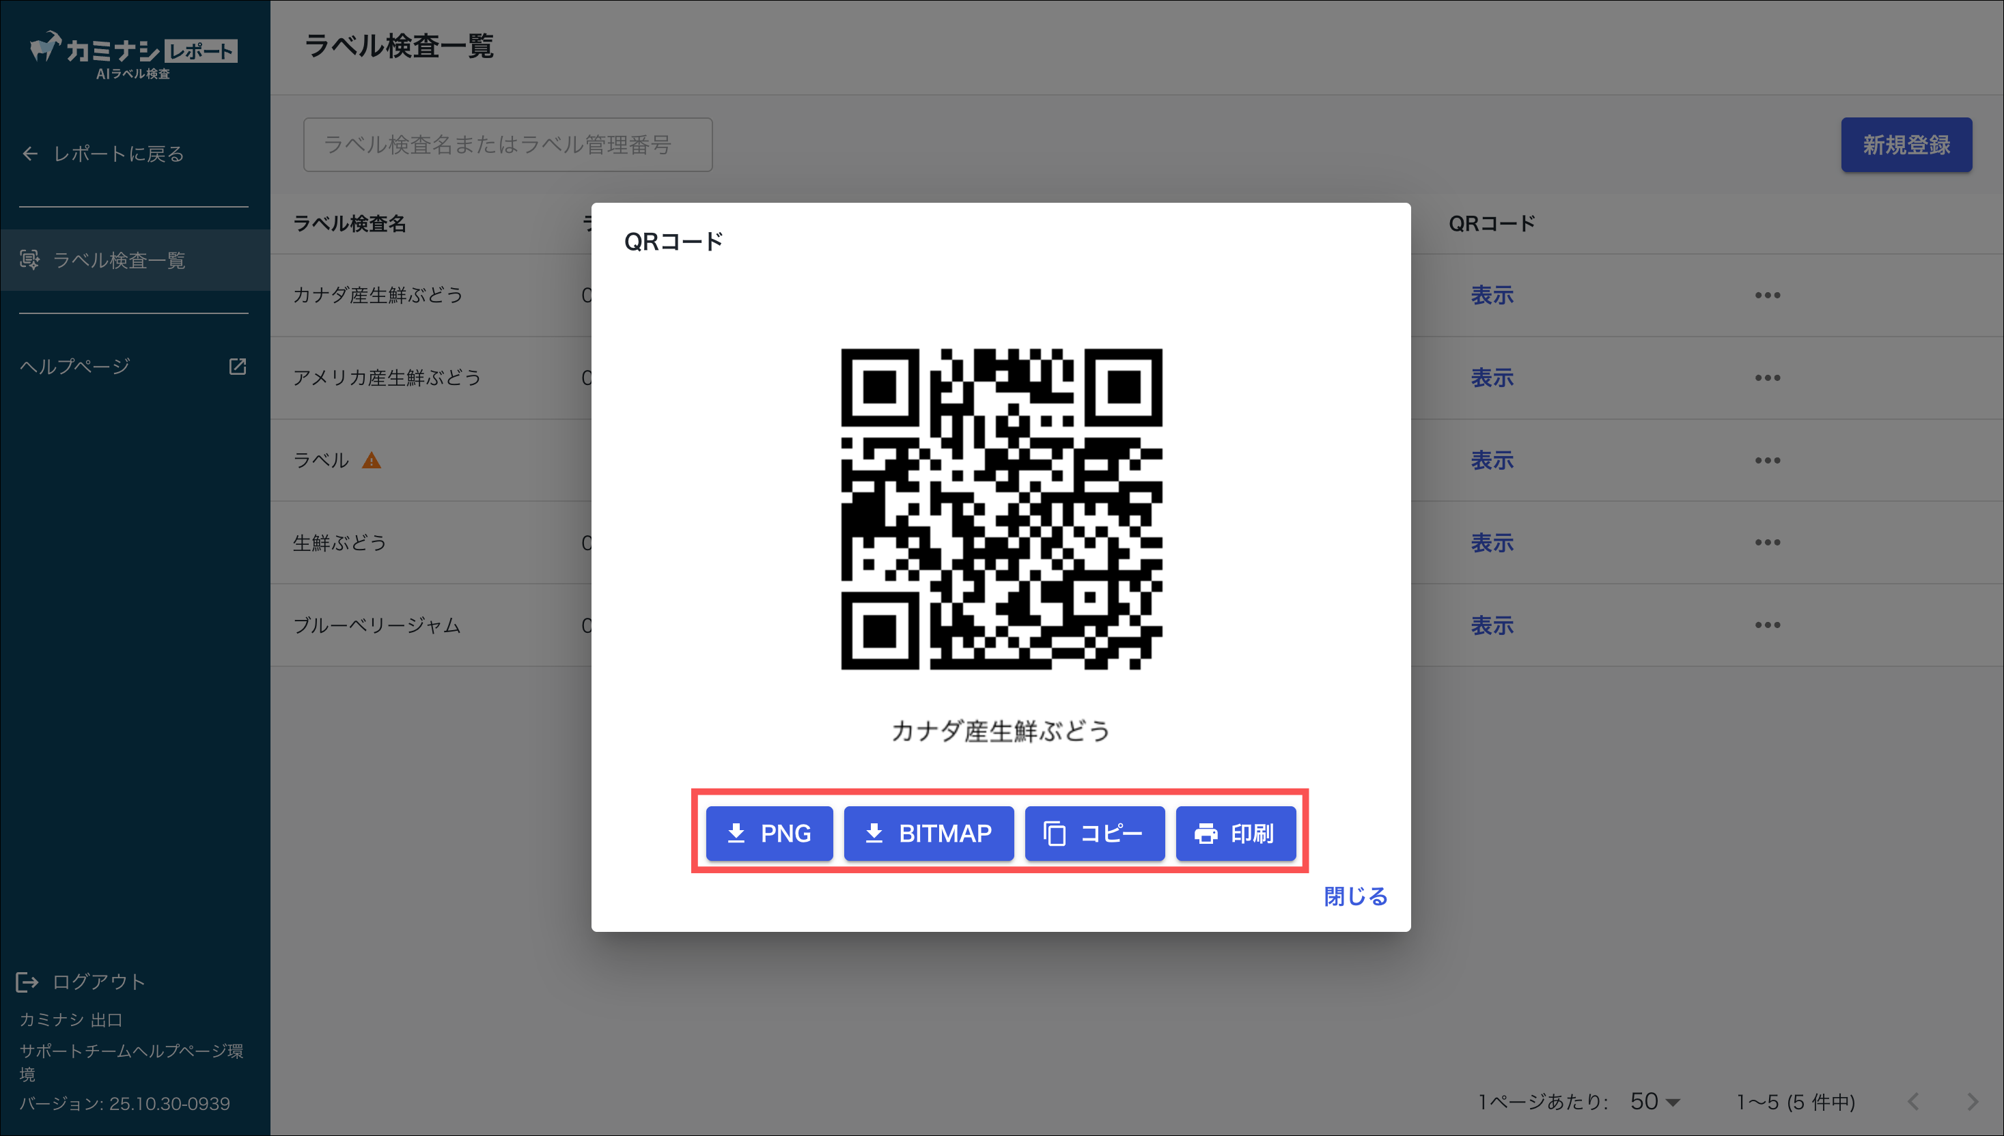Expand the rows-per-page 50 dropdown

(x=1654, y=1102)
